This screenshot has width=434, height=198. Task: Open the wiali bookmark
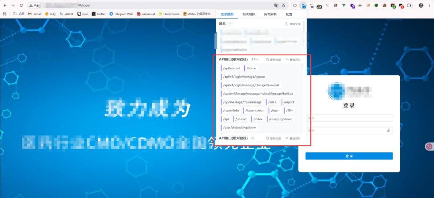83,14
